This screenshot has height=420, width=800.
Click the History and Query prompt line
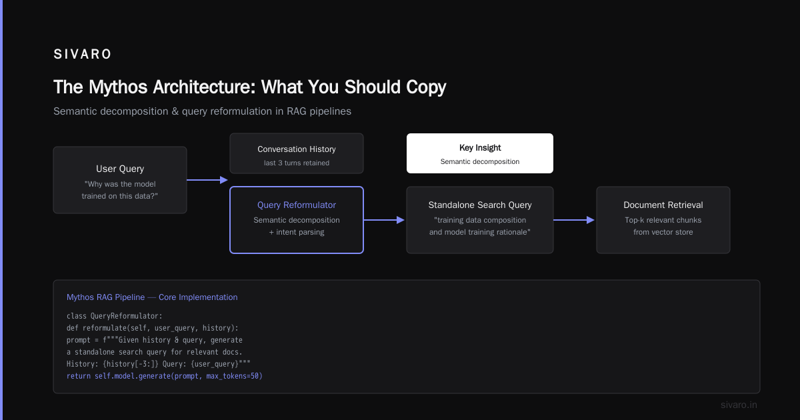(159, 364)
